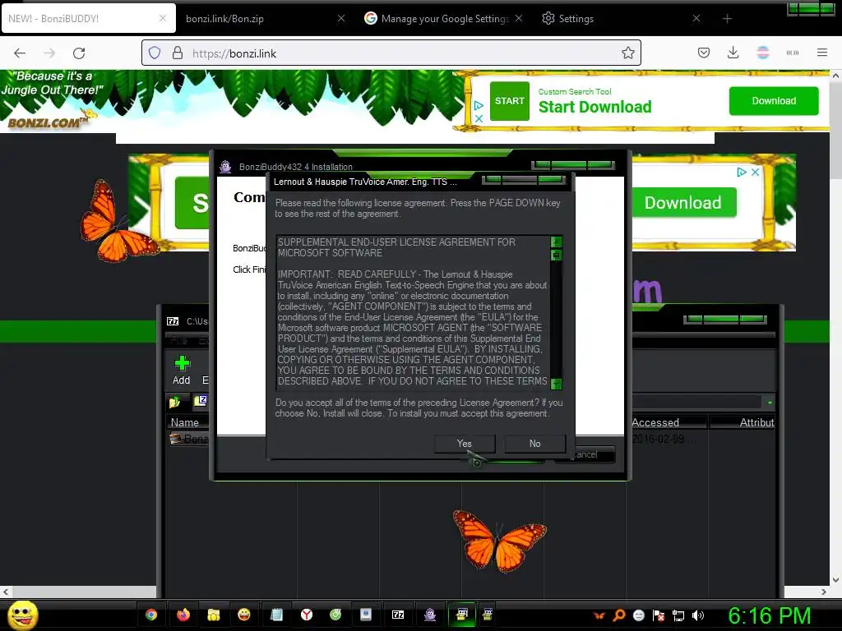Open a new browser tab

point(727,19)
